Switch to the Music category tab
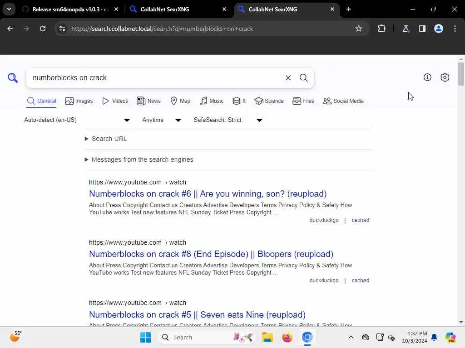This screenshot has width=465, height=348. 212,101
